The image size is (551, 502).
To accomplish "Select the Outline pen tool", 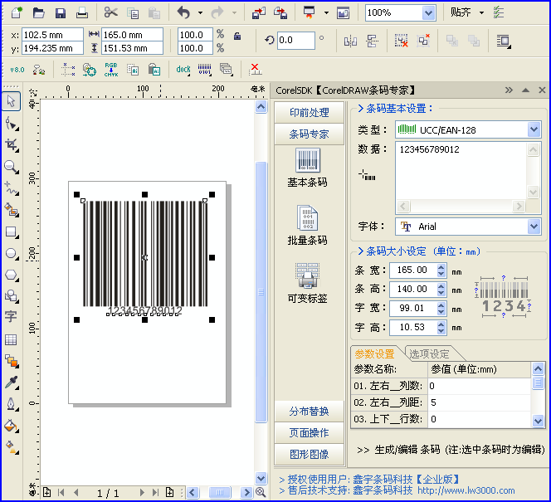I will 12,404.
